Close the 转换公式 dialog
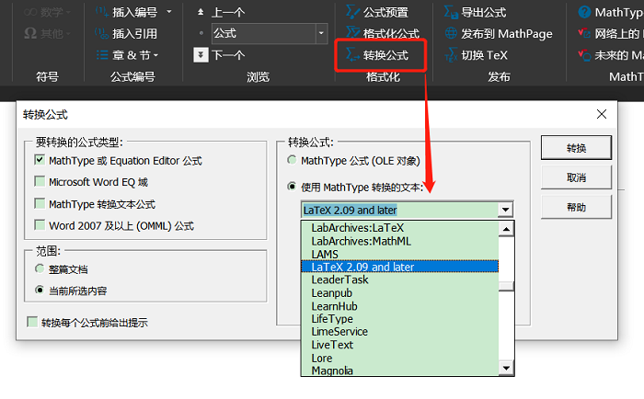644x399 pixels. point(602,114)
